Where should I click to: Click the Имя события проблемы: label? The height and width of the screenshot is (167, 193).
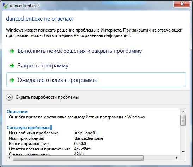[x=33, y=133]
